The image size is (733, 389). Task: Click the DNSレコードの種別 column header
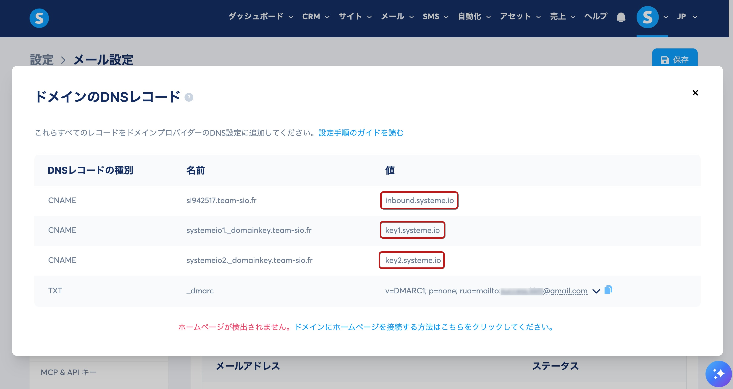(90, 170)
